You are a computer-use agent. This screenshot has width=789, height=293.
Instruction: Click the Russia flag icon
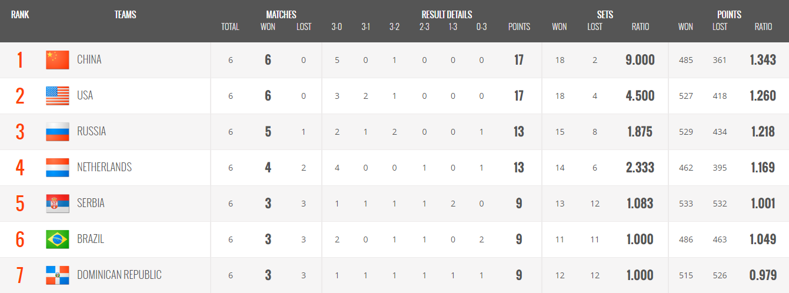(58, 132)
